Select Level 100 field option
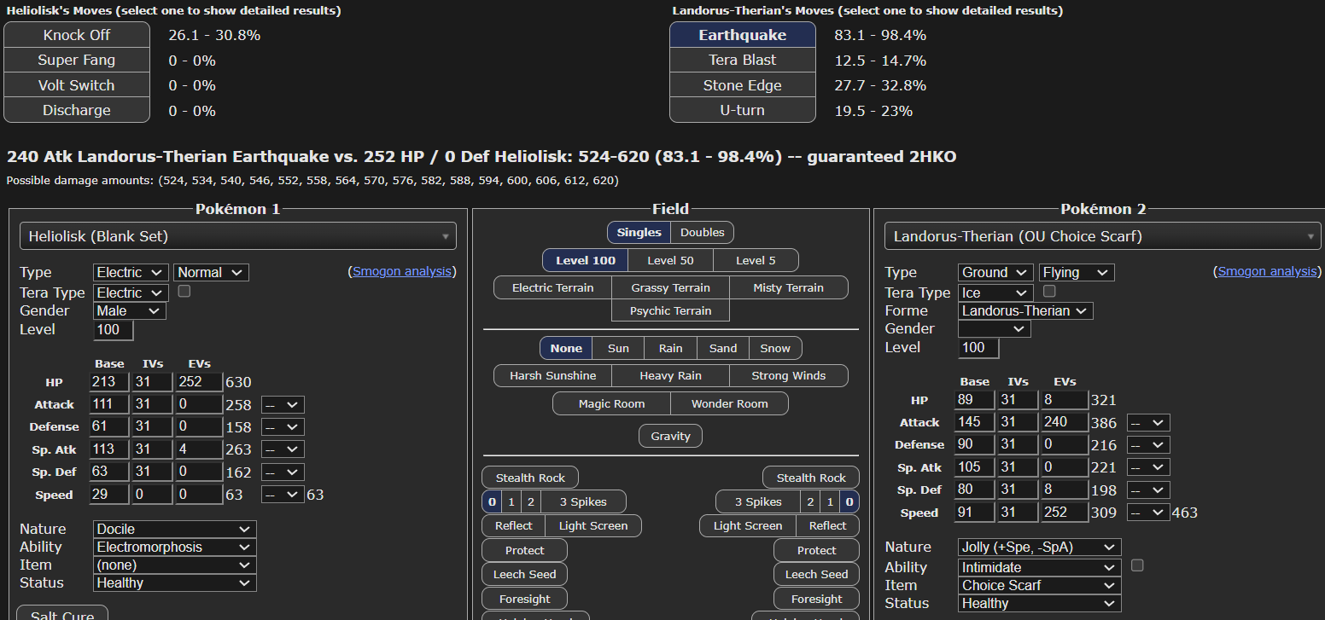 pyautogui.click(x=585, y=260)
